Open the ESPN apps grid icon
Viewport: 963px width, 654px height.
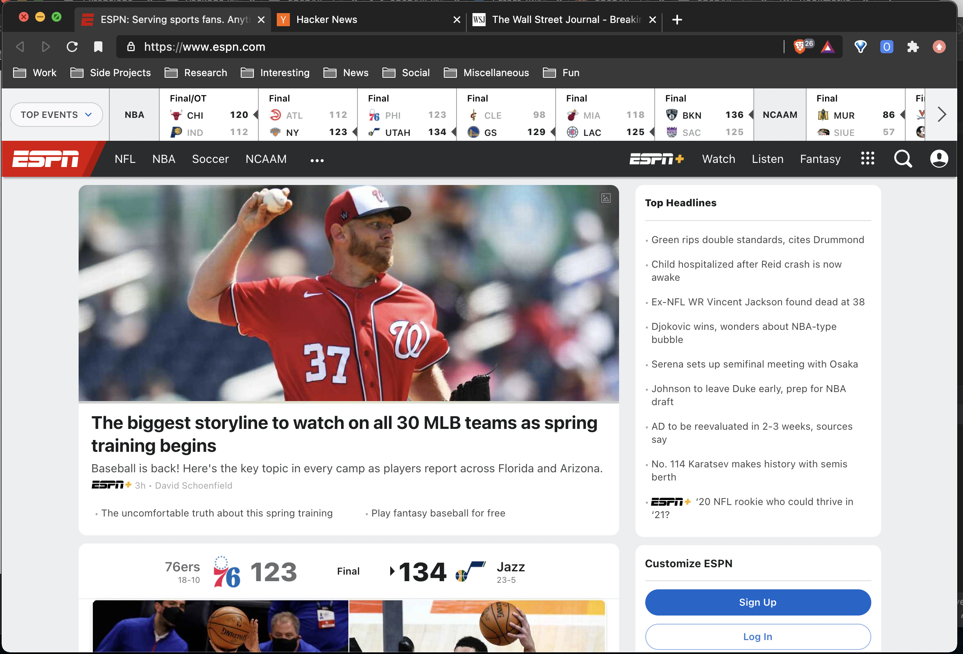[867, 159]
